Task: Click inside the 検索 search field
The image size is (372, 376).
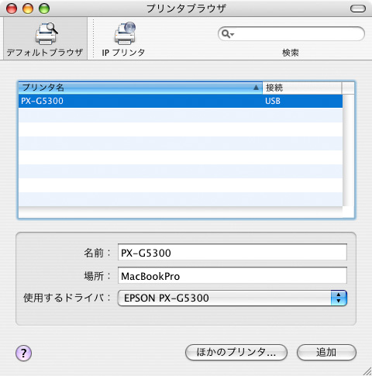Action: (291, 34)
